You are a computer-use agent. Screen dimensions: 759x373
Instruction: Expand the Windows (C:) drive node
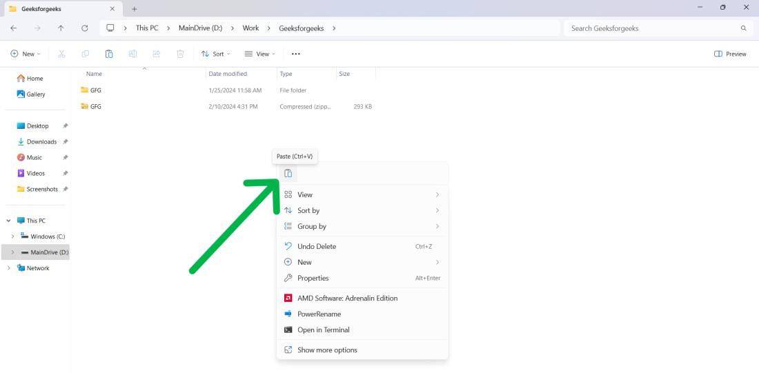pyautogui.click(x=12, y=236)
